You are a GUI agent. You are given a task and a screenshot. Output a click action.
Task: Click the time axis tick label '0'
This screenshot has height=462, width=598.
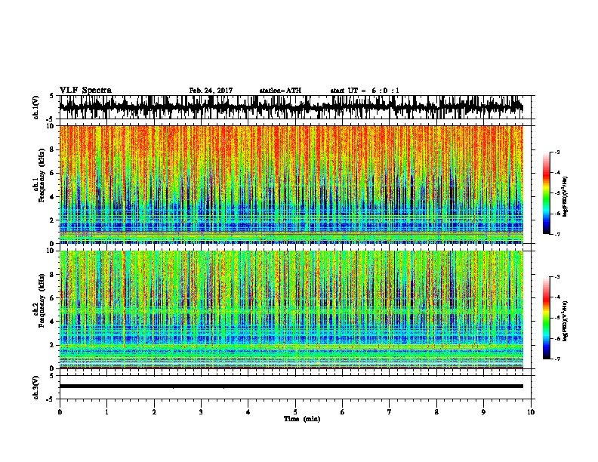tap(60, 411)
